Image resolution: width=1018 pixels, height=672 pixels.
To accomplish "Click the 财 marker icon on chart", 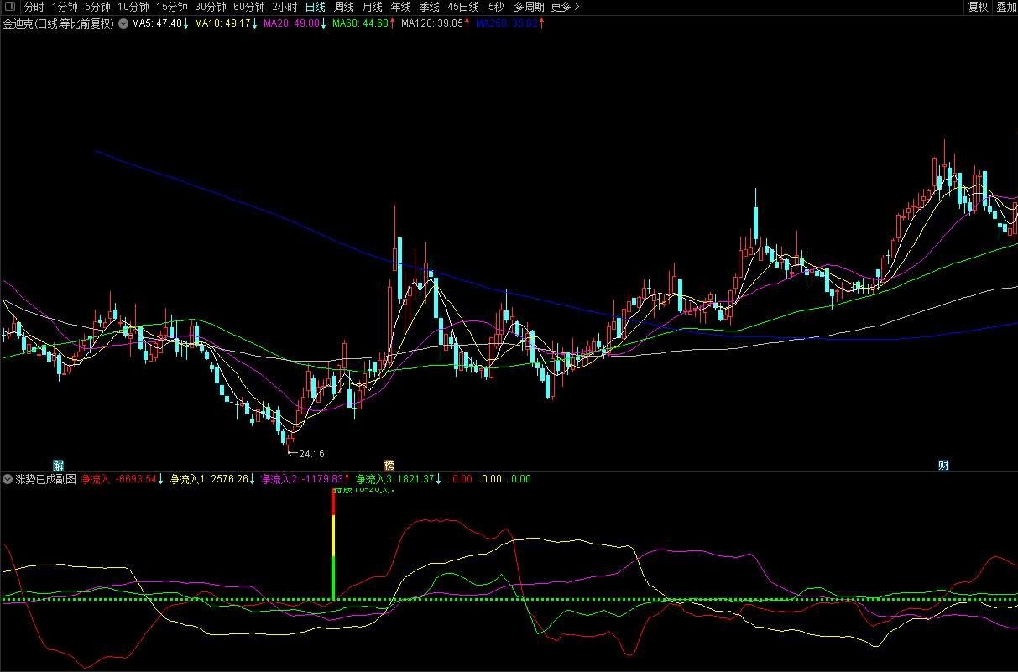I will (x=943, y=465).
